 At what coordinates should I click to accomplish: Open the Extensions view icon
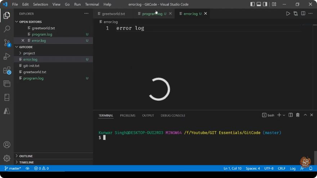pyautogui.click(x=7, y=70)
